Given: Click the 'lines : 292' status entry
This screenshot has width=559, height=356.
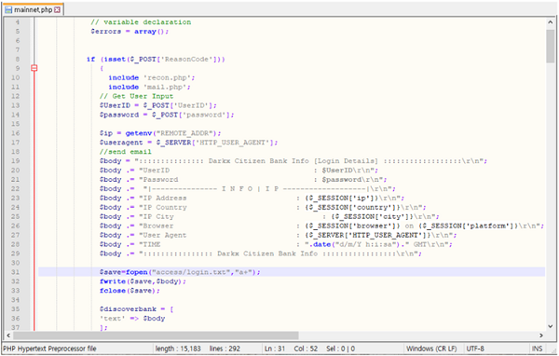Looking at the screenshot, I should (x=225, y=349).
